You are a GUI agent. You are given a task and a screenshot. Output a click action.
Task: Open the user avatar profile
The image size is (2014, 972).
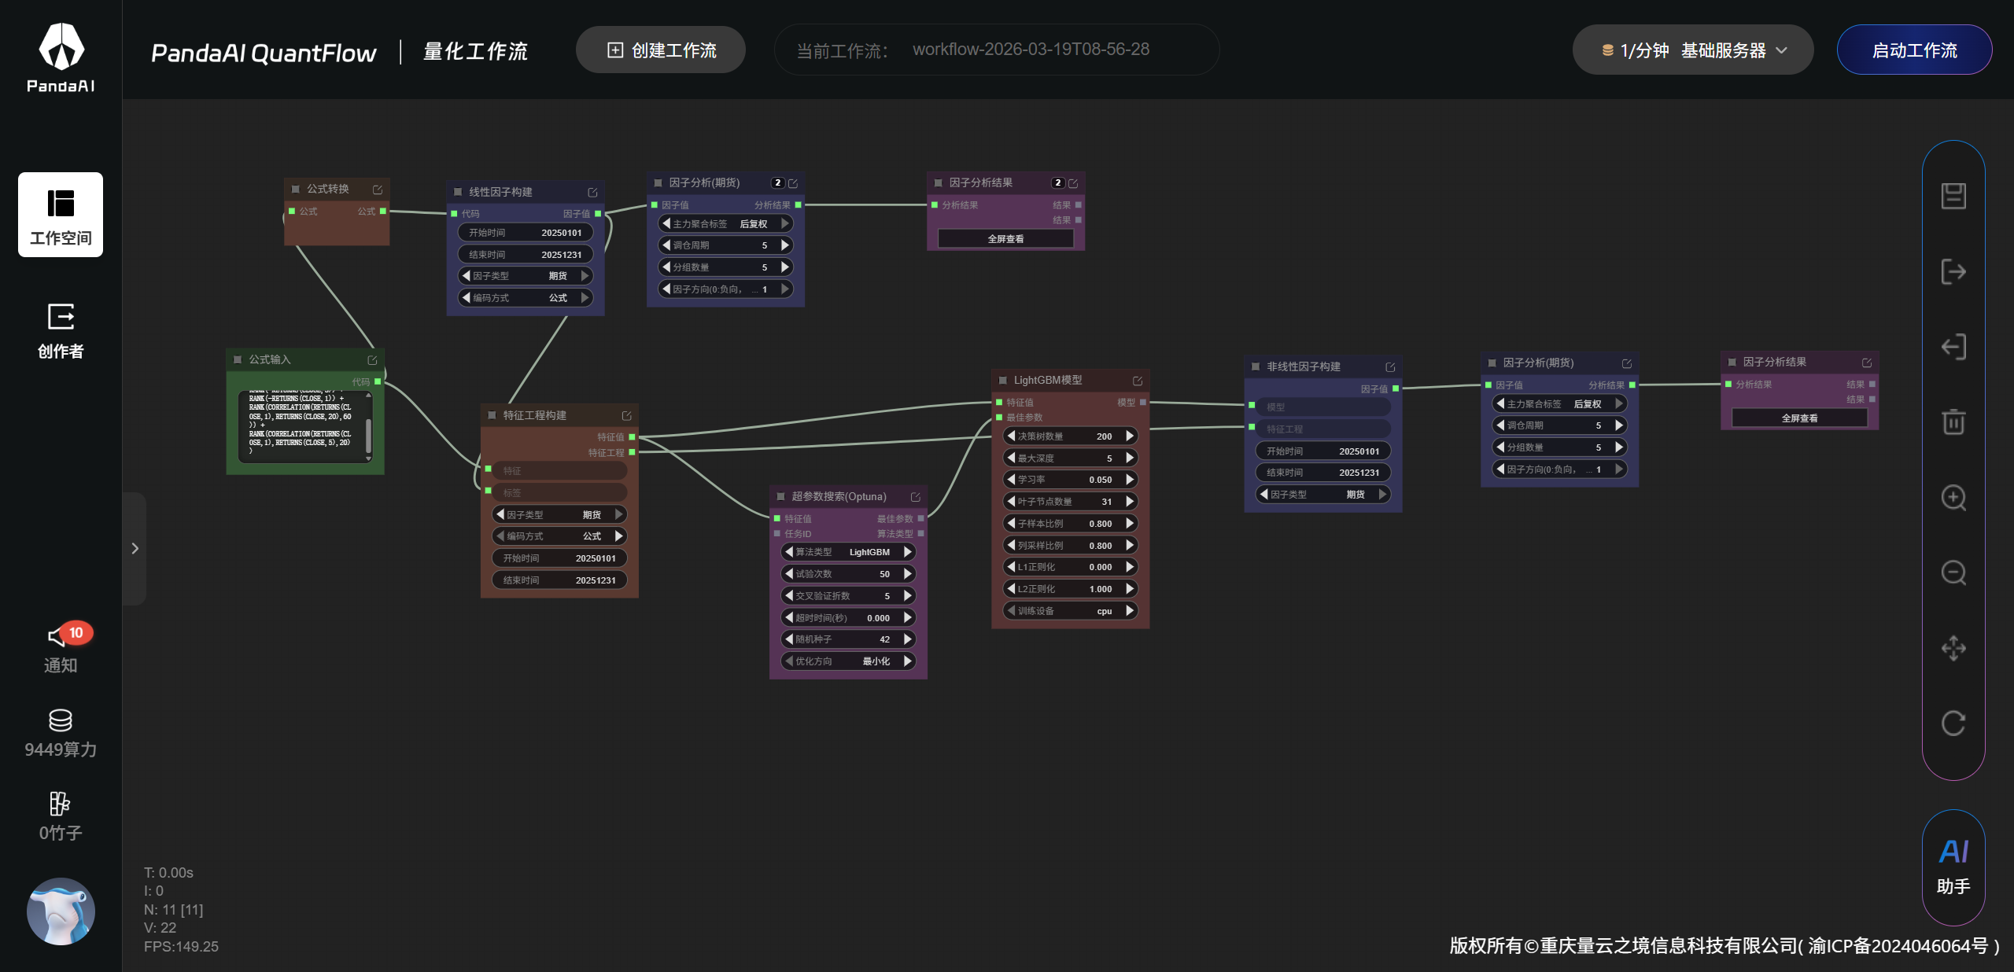[61, 911]
